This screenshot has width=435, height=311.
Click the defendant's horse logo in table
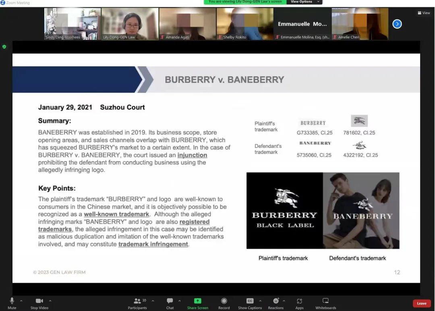[360, 145]
